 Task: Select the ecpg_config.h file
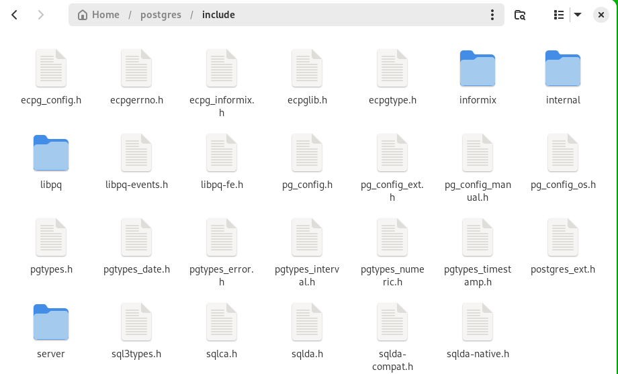(51, 68)
